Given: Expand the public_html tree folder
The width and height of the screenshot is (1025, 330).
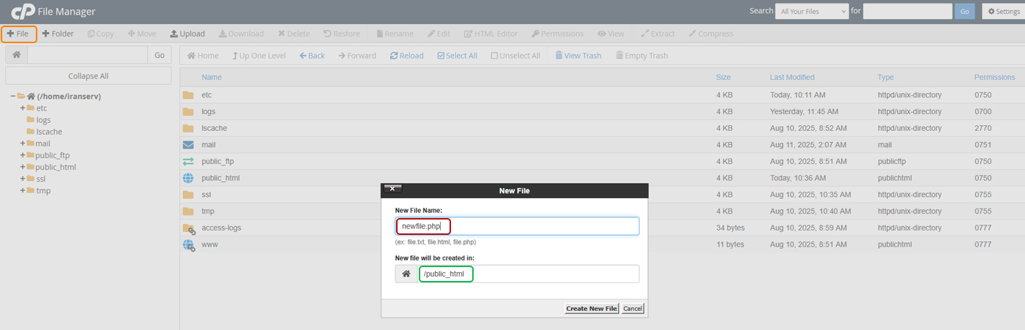Looking at the screenshot, I should tap(23, 167).
